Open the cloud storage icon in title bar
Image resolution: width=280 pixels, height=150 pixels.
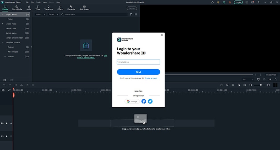[x=212, y=2]
